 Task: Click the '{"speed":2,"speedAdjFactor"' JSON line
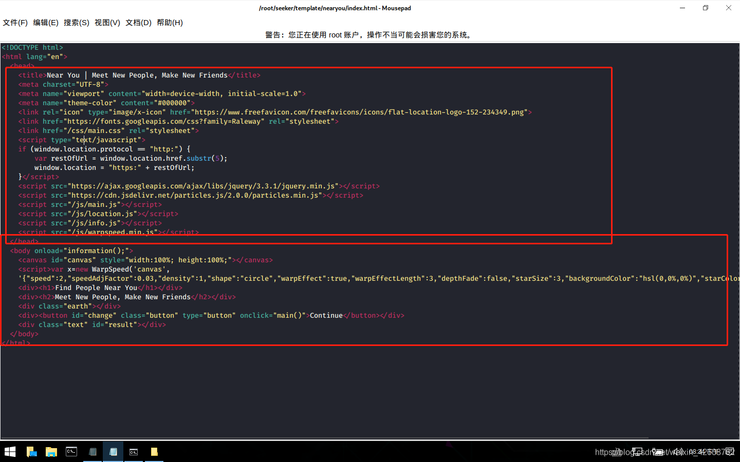379,279
